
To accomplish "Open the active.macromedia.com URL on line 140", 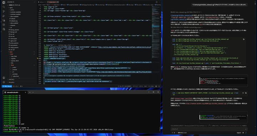I will [x=125, y=47].
